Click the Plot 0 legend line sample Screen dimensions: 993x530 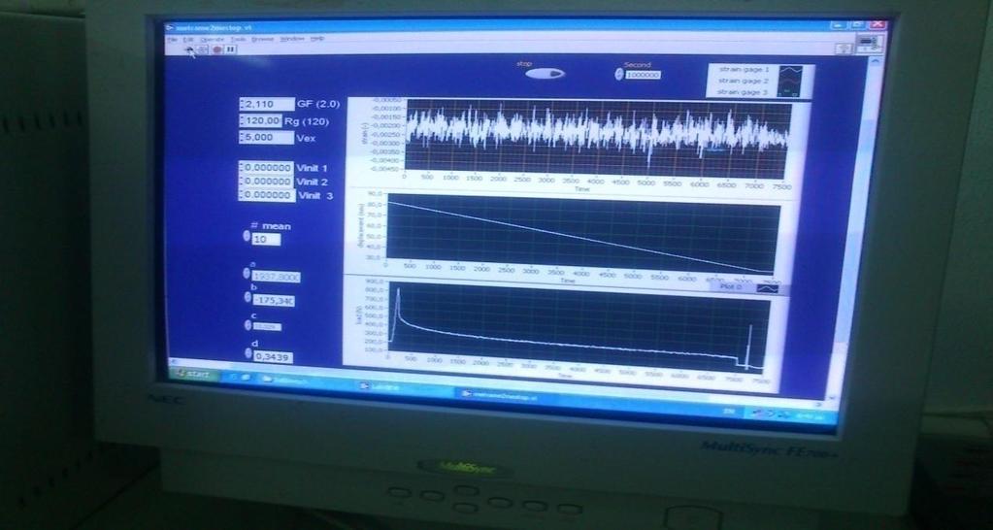pos(768,288)
